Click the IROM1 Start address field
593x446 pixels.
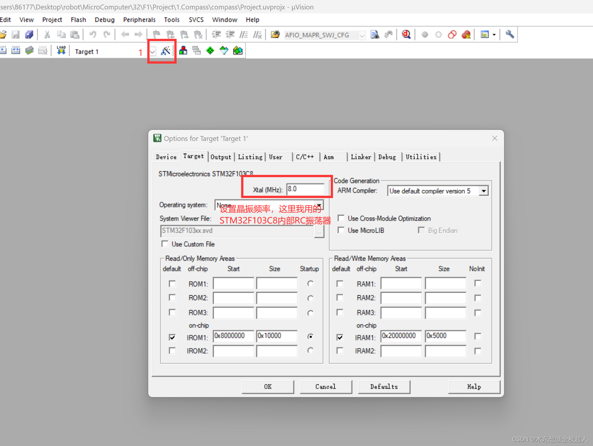pos(233,336)
